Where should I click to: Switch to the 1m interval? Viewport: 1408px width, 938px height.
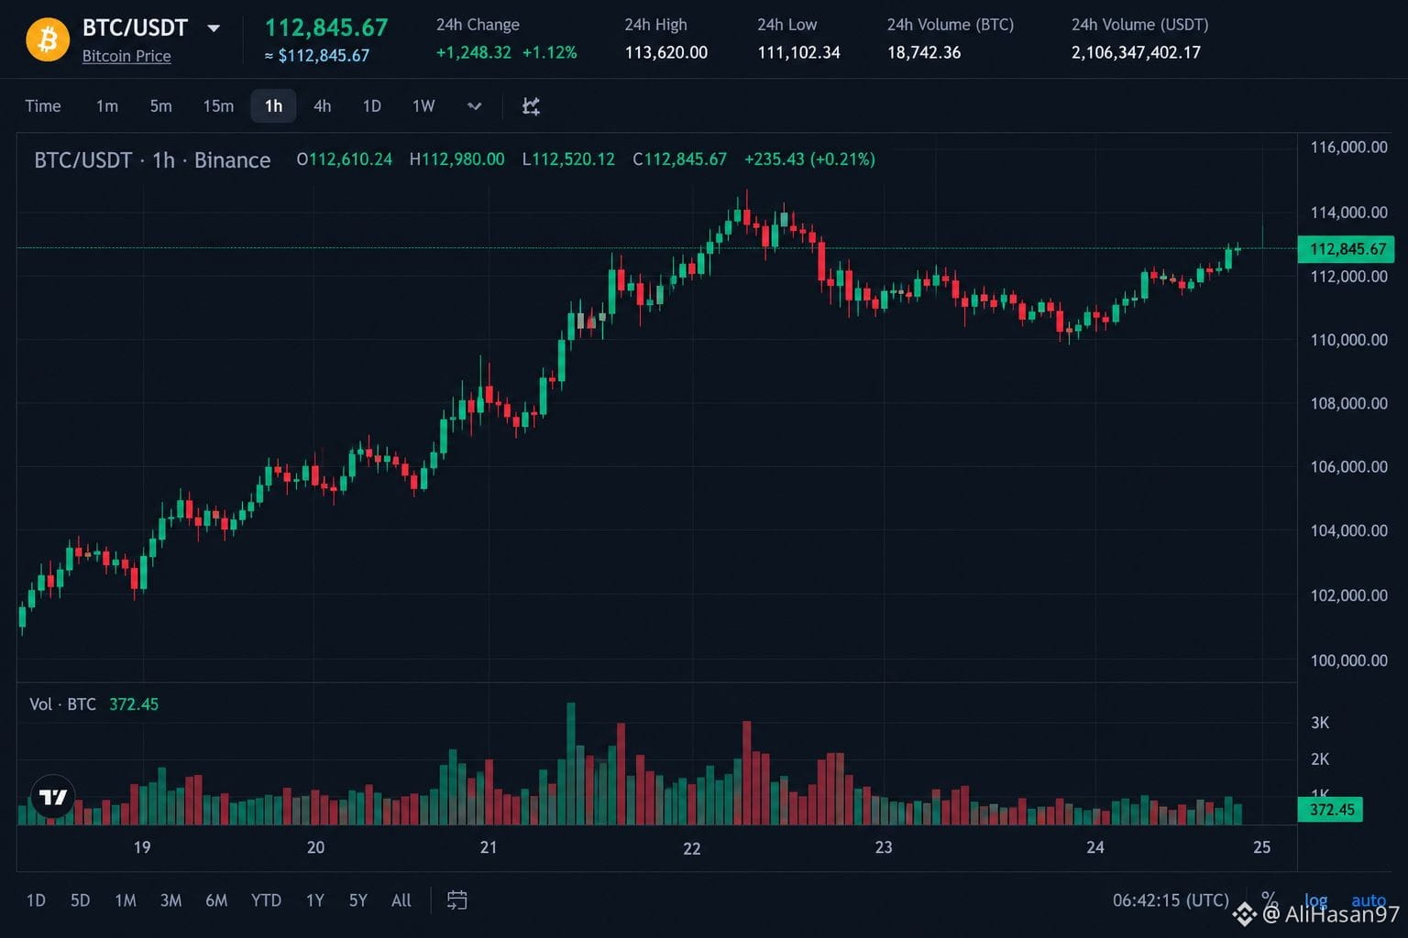pyautogui.click(x=107, y=106)
